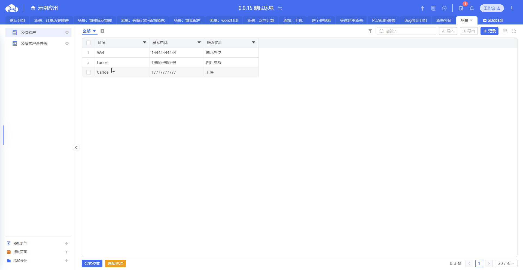Collapse the left sidebar panel
The image size is (523, 270).
[x=76, y=147]
